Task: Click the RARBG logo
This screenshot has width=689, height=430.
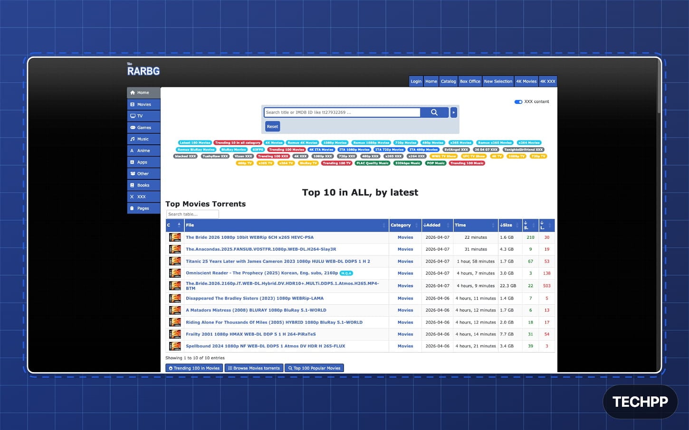Action: [143, 70]
